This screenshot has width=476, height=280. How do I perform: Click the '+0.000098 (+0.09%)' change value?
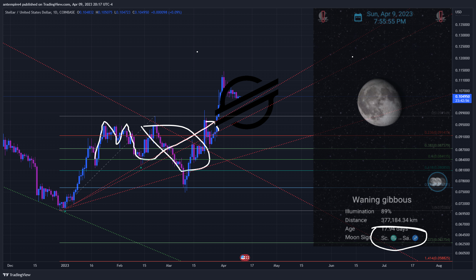[x=166, y=12]
